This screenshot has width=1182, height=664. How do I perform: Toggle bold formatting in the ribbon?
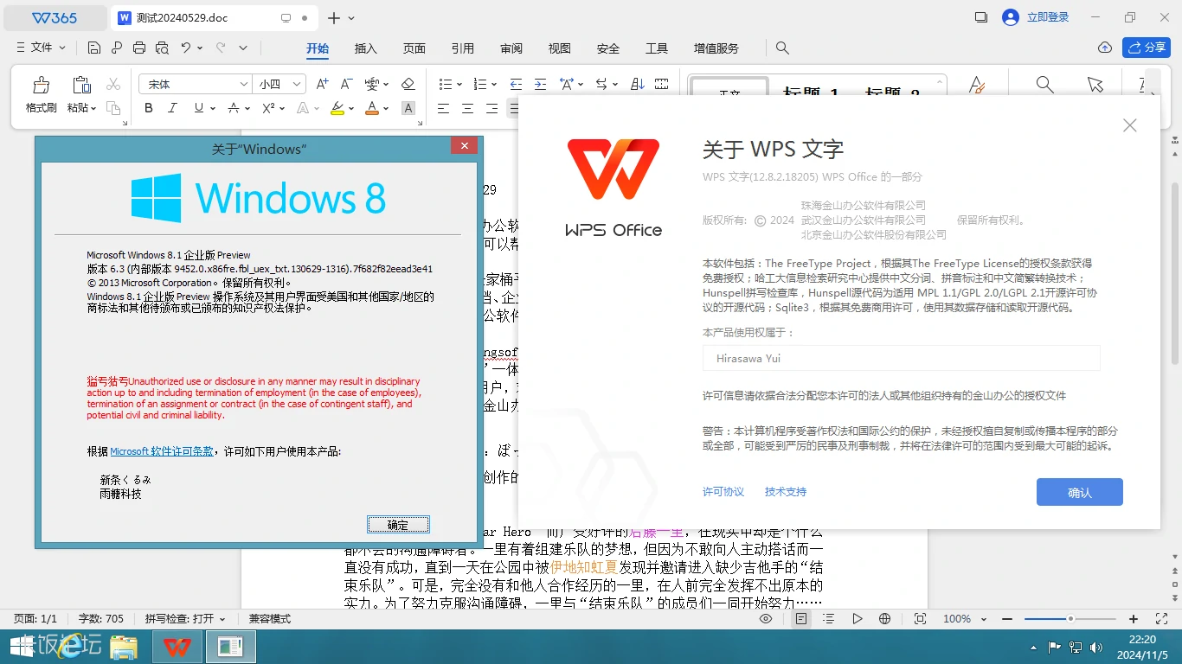148,107
